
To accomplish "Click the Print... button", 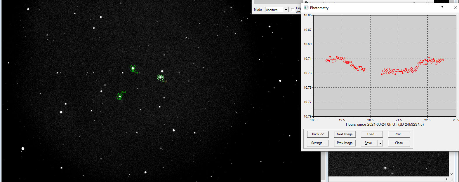I will 399,134.
